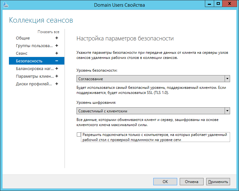This screenshot has width=239, height=191.
Task: Click the Коллекция сеансов heading
Action: (41, 20)
